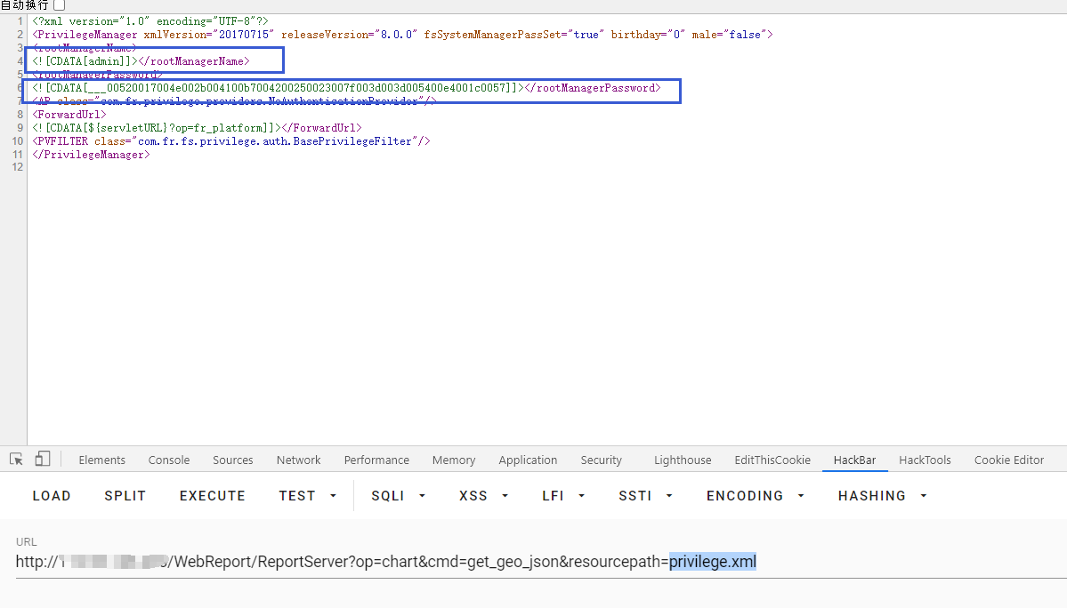
Task: Open the HASHING dropdown
Action: (x=882, y=496)
